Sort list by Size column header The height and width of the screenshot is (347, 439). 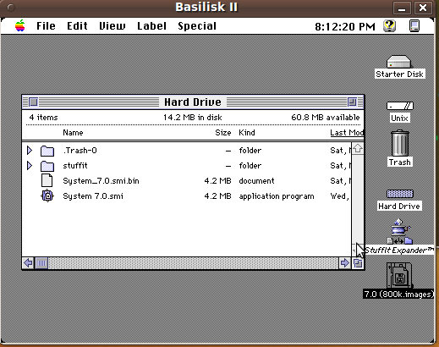[x=223, y=133]
